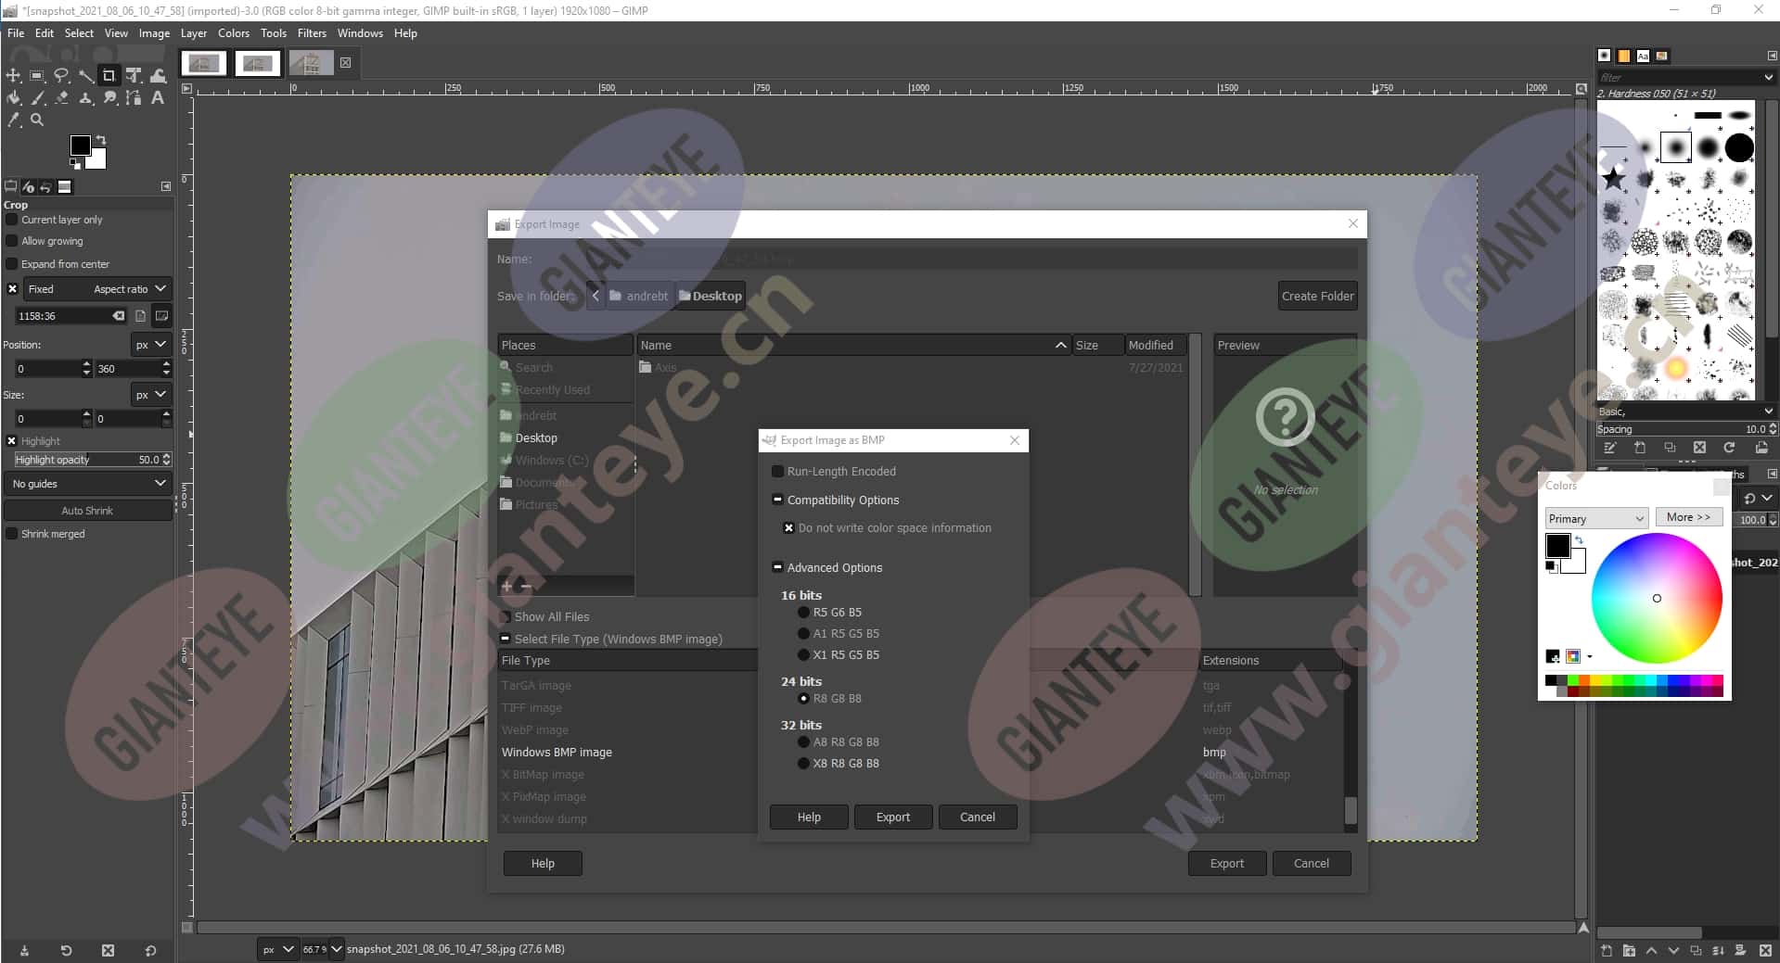Open the Fixed Aspect ratio dropdown
The height and width of the screenshot is (963, 1780).
(x=97, y=289)
